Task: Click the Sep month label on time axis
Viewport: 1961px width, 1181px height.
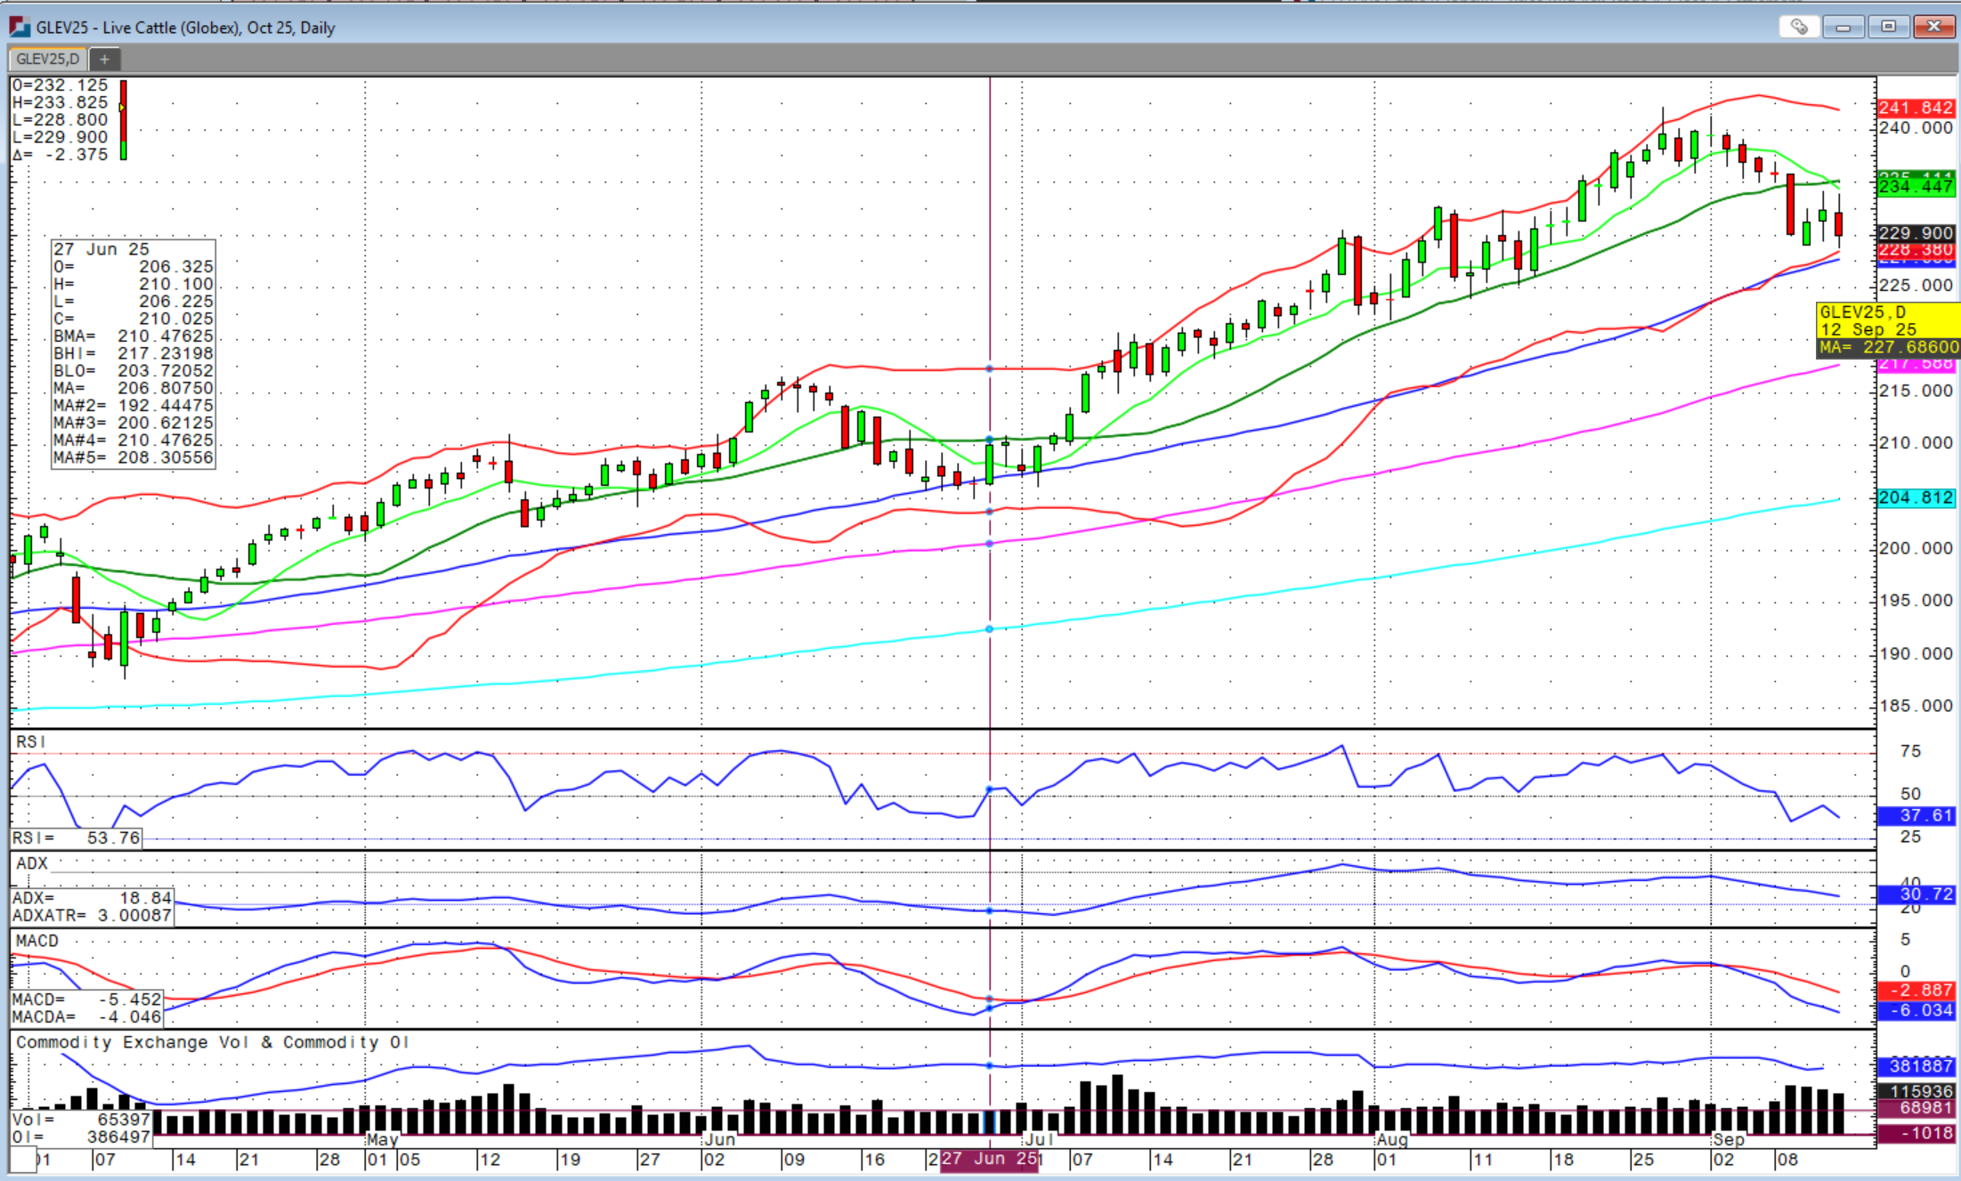Action: (1729, 1139)
